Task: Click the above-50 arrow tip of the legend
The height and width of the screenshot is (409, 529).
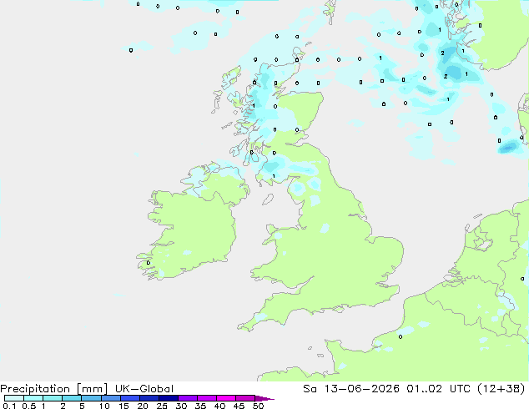Action: tap(264, 398)
